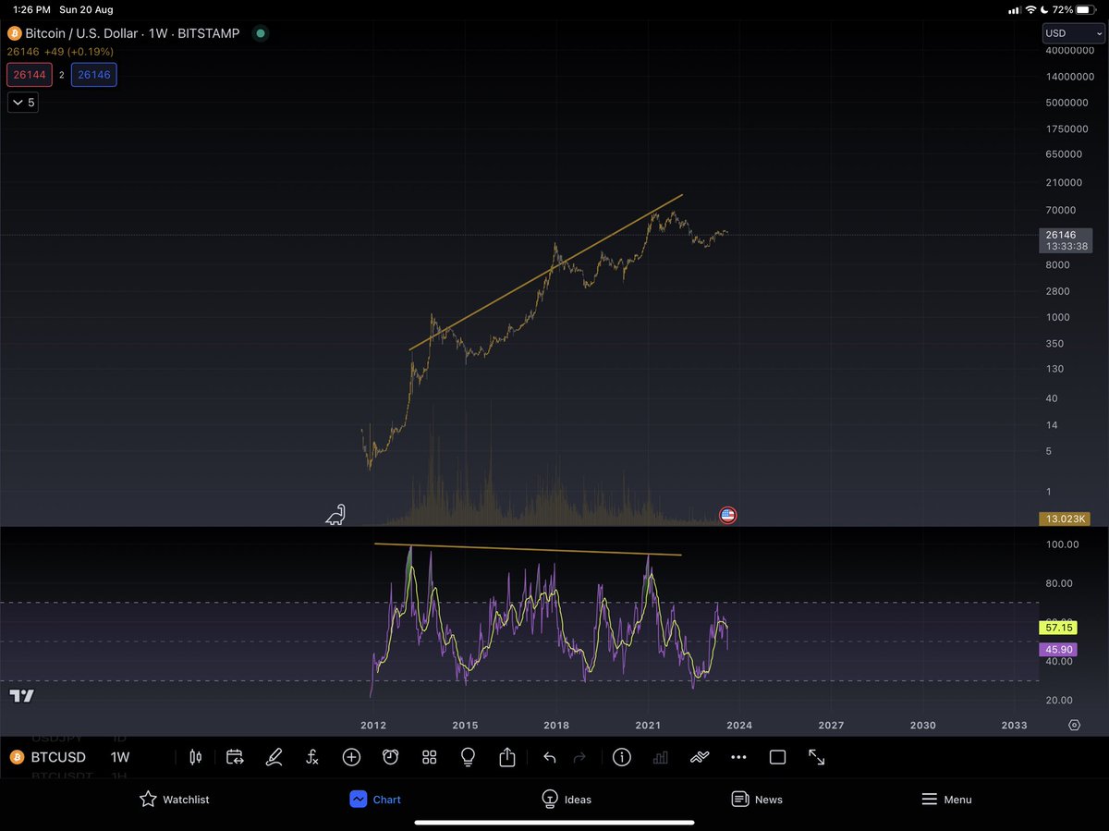Open the 1W timeframe selector

120,757
